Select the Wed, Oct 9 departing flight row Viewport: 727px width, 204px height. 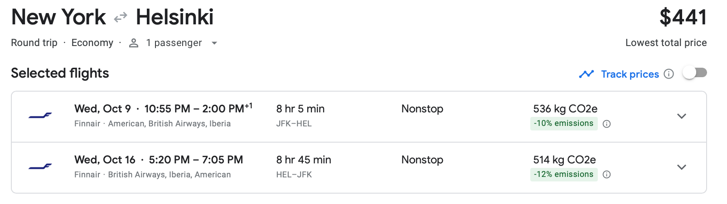click(359, 116)
